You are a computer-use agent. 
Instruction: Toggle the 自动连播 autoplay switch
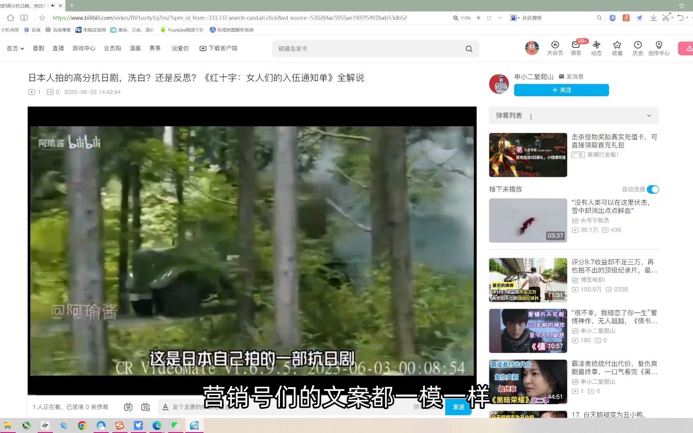tap(653, 189)
